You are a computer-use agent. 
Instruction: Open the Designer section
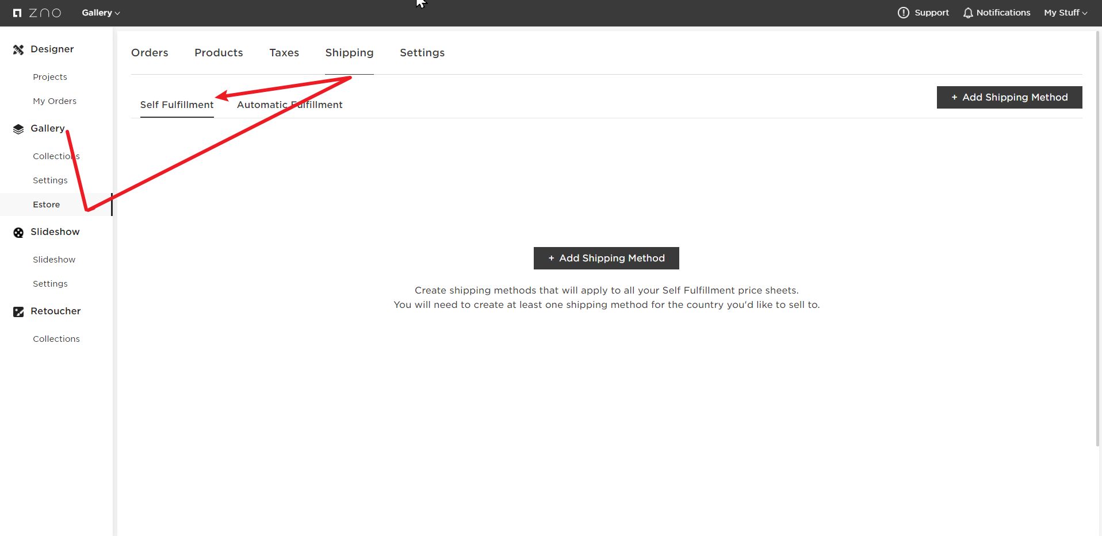[x=52, y=49]
